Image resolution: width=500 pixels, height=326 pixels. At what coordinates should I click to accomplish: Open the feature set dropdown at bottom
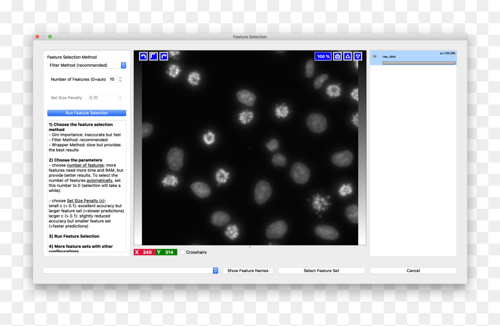coord(130,270)
